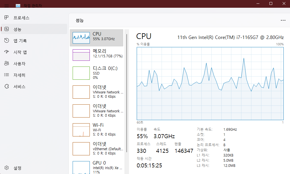Open the 서비스 services puzzle icon
290x174 pixels.
(x=7, y=86)
